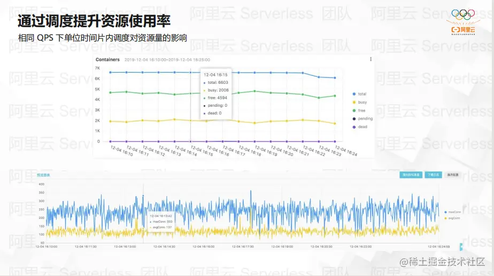494x276 pixels.
Task: Toggle the maxConn series in the legend
Action: point(452,212)
